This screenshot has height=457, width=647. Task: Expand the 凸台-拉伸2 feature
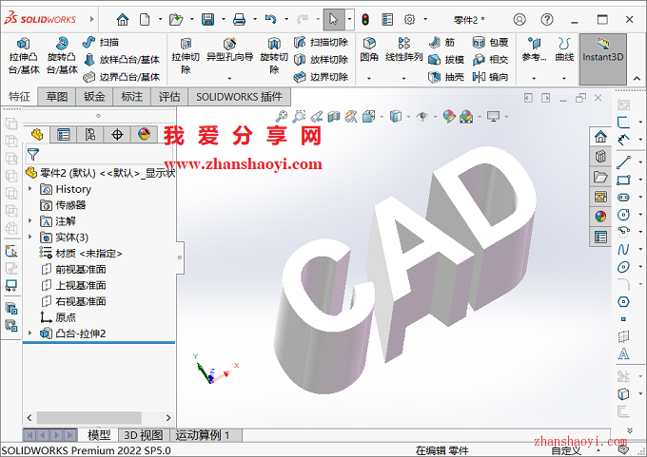30,333
